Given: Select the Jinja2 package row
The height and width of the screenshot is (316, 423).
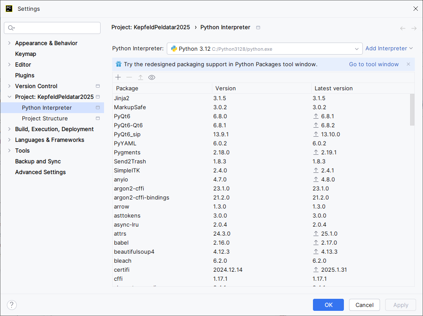Looking at the screenshot, I should point(261,98).
